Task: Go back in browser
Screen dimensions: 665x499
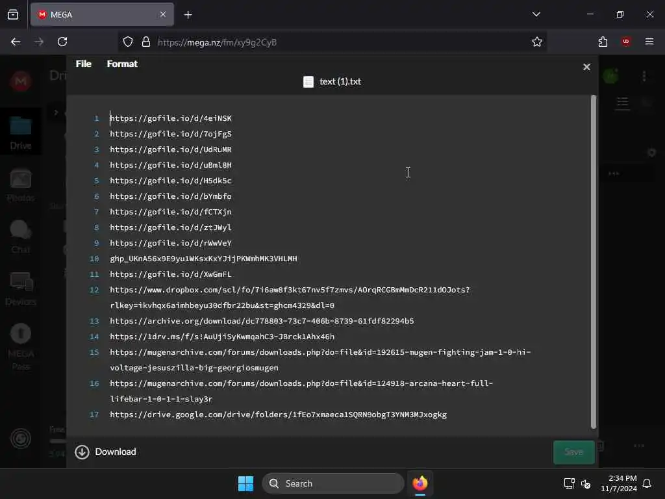Action: [x=16, y=42]
